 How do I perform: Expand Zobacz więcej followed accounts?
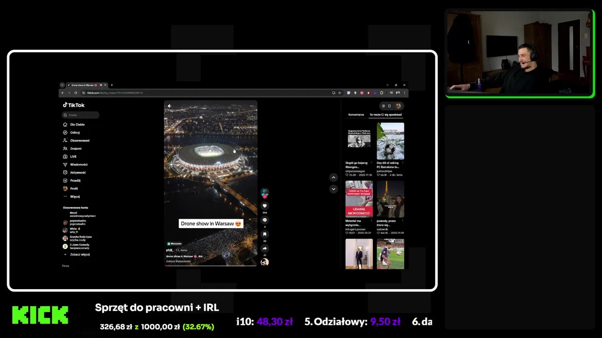pos(77,254)
